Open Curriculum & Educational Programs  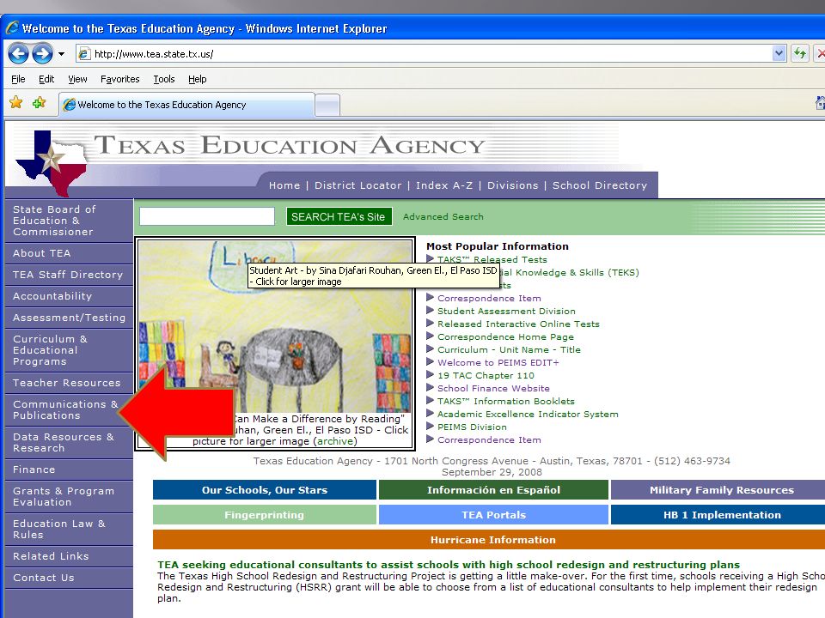(x=69, y=350)
